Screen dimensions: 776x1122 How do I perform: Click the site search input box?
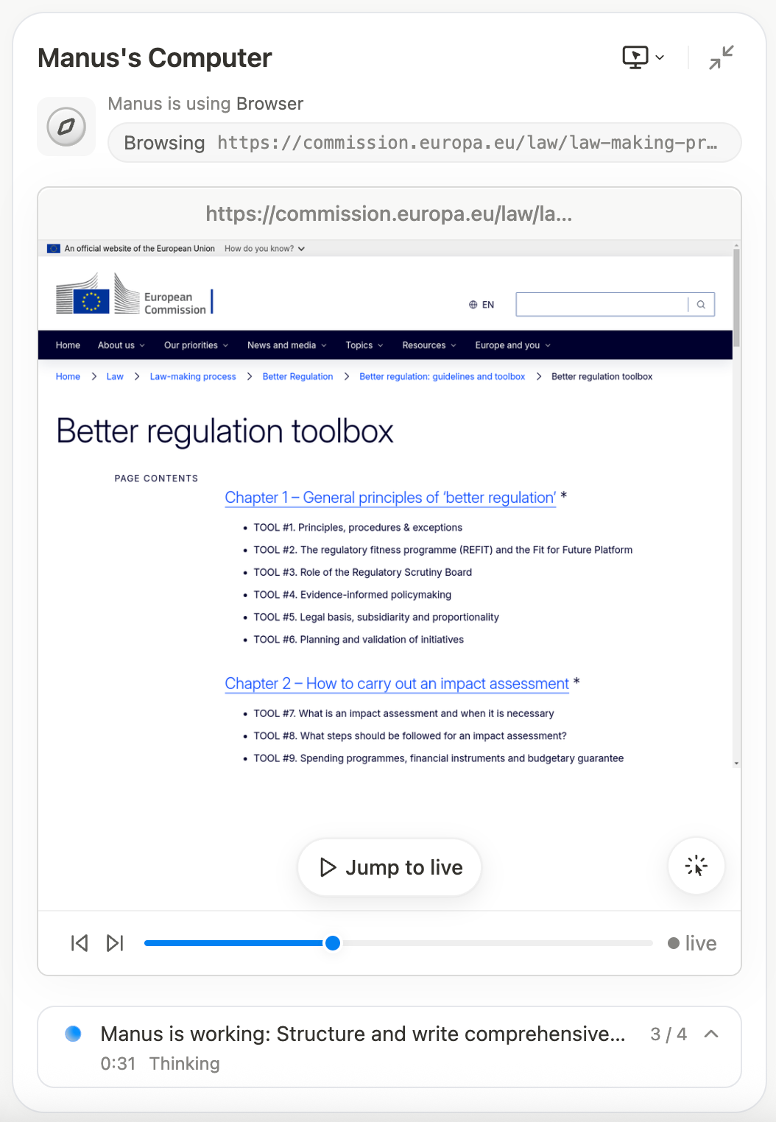tap(602, 305)
